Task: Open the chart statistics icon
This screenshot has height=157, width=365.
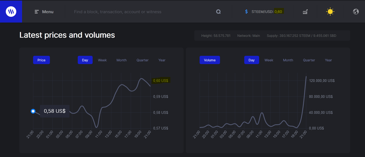Action: tap(305, 12)
